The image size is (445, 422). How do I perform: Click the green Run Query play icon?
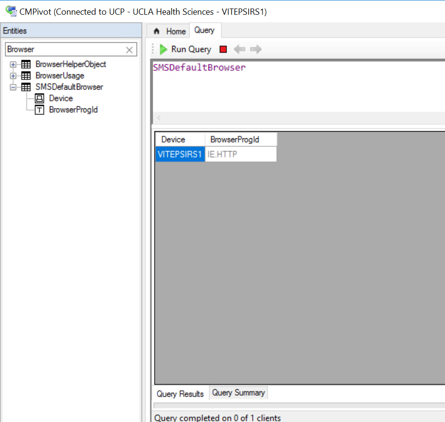(163, 49)
